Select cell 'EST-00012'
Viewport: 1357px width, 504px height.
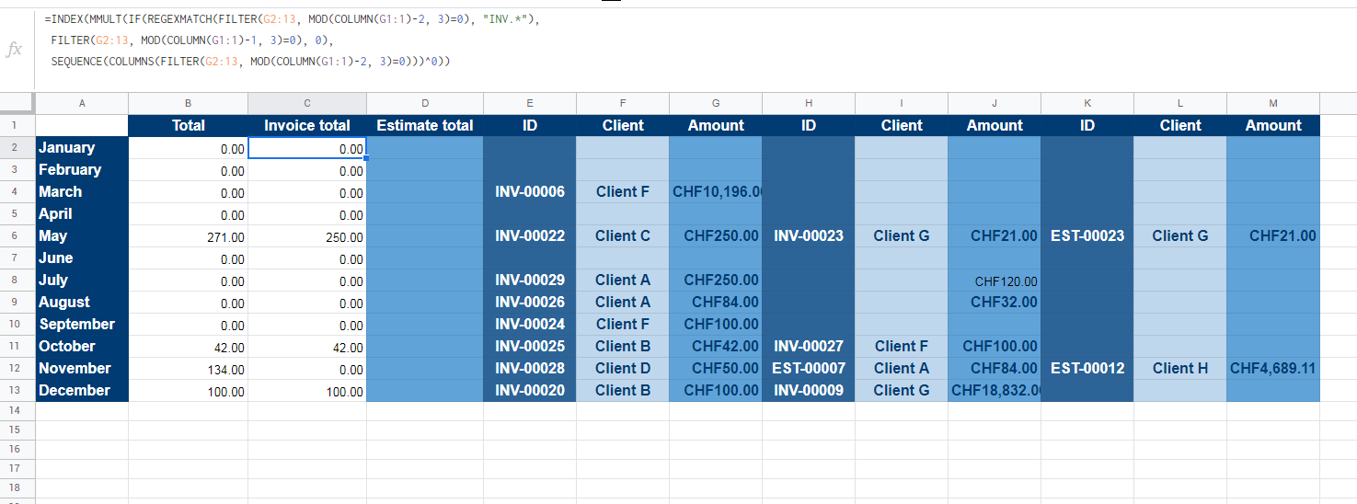(1087, 368)
